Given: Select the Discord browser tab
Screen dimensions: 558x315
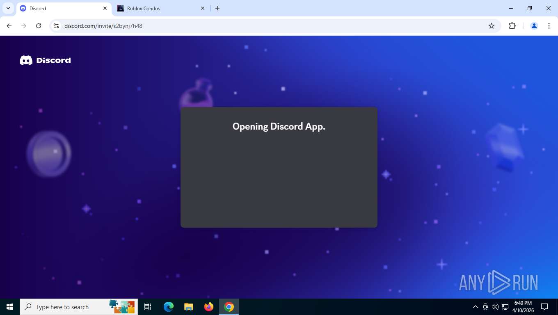Looking at the screenshot, I should coord(64,8).
